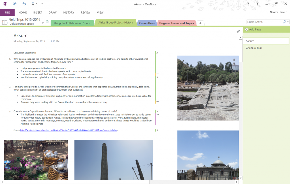Open the notebook list dropdown arrow

click(42, 23)
